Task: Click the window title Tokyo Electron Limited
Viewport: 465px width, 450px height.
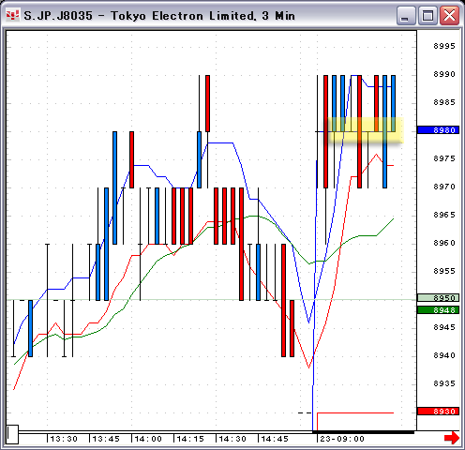Action: click(183, 16)
